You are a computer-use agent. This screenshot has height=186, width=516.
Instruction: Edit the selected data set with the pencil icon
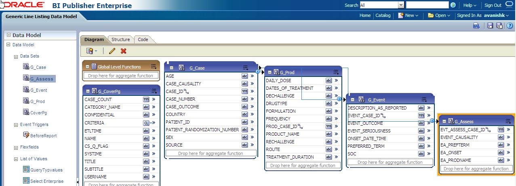(x=112, y=51)
